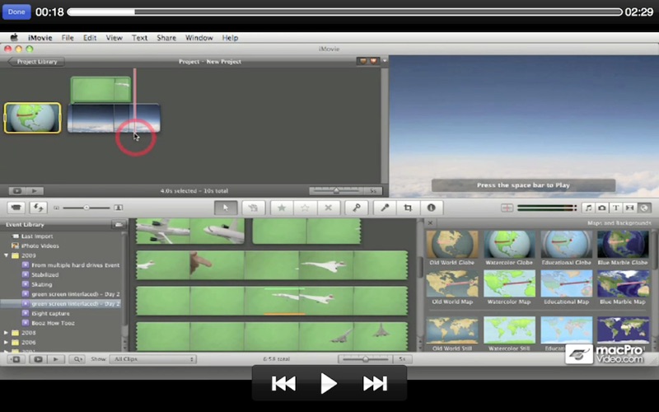The height and width of the screenshot is (412, 659).
Task: Choose Blue Marble Map thumbnail
Action: (623, 283)
